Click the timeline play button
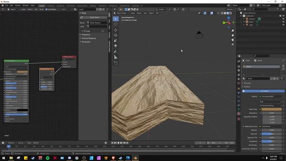 point(121,143)
